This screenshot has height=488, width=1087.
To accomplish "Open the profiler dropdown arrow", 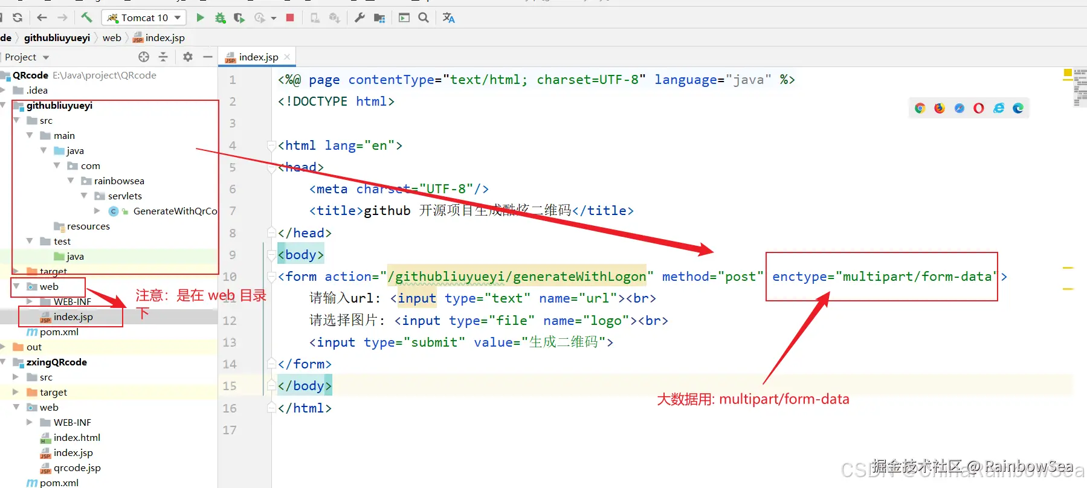I will click(274, 18).
